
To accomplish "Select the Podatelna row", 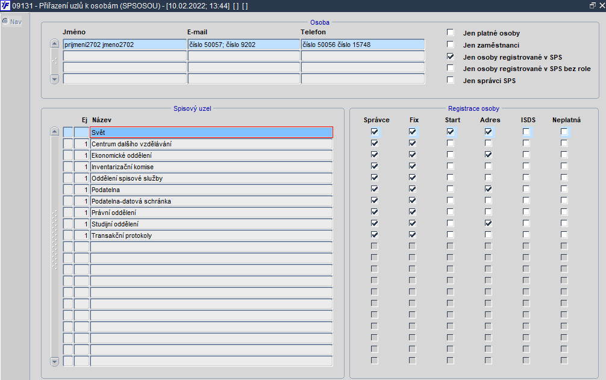I will point(211,190).
